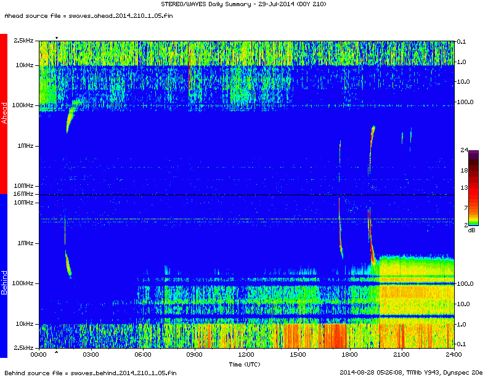This screenshot has height=377, width=488.
Task: Click the 03:00 time tick label
Action: [x=91, y=355]
